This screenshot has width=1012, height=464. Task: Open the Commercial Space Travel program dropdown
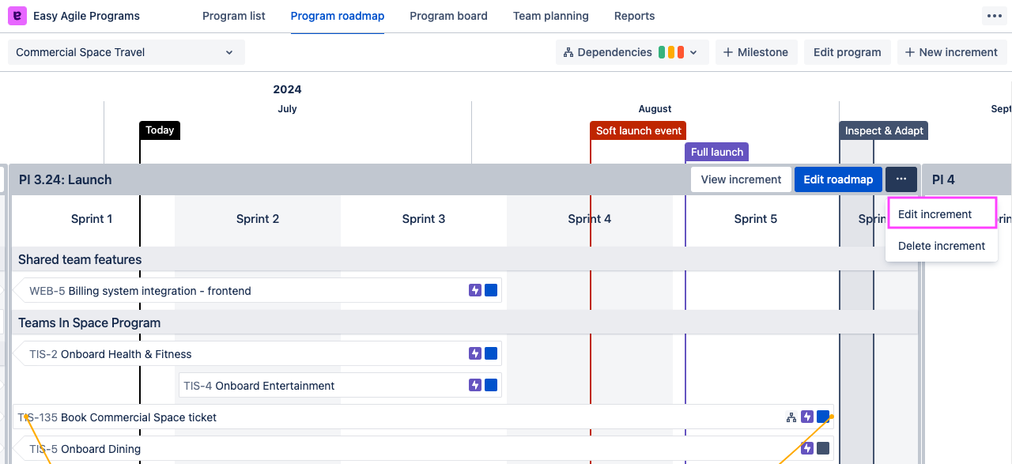point(126,52)
